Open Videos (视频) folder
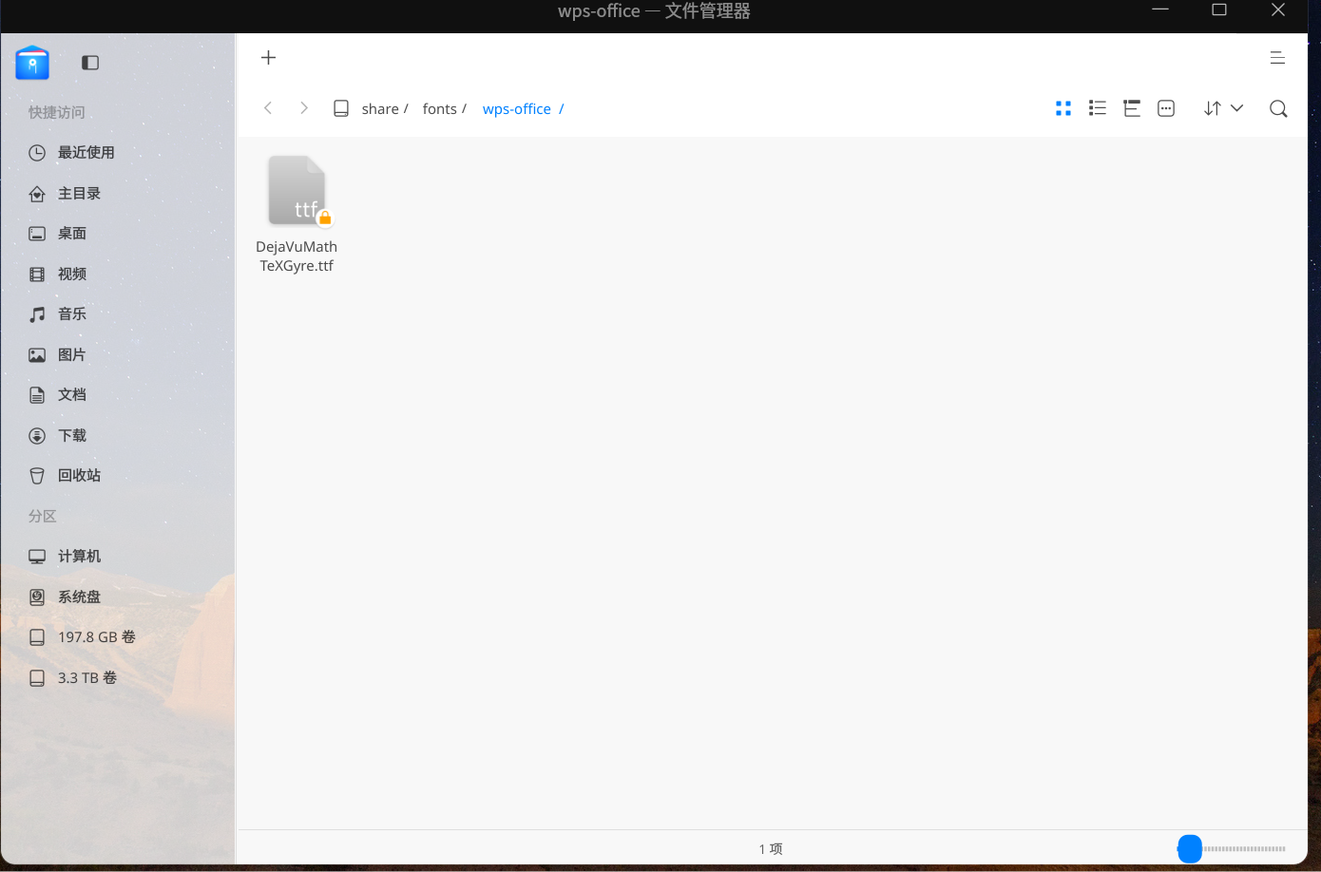 (118, 275)
